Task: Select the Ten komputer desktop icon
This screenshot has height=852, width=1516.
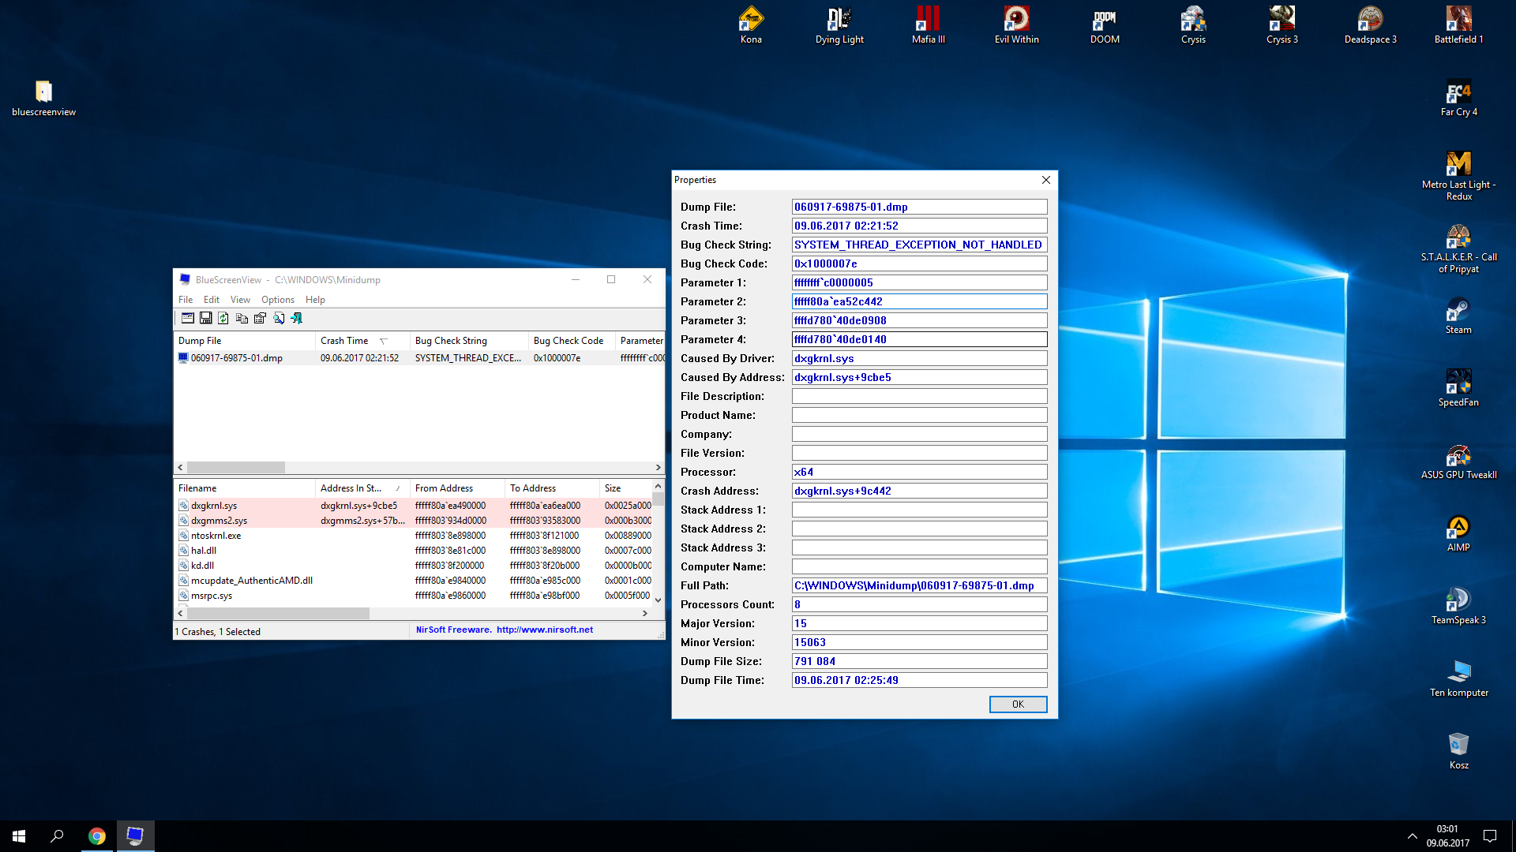Action: 1458,678
